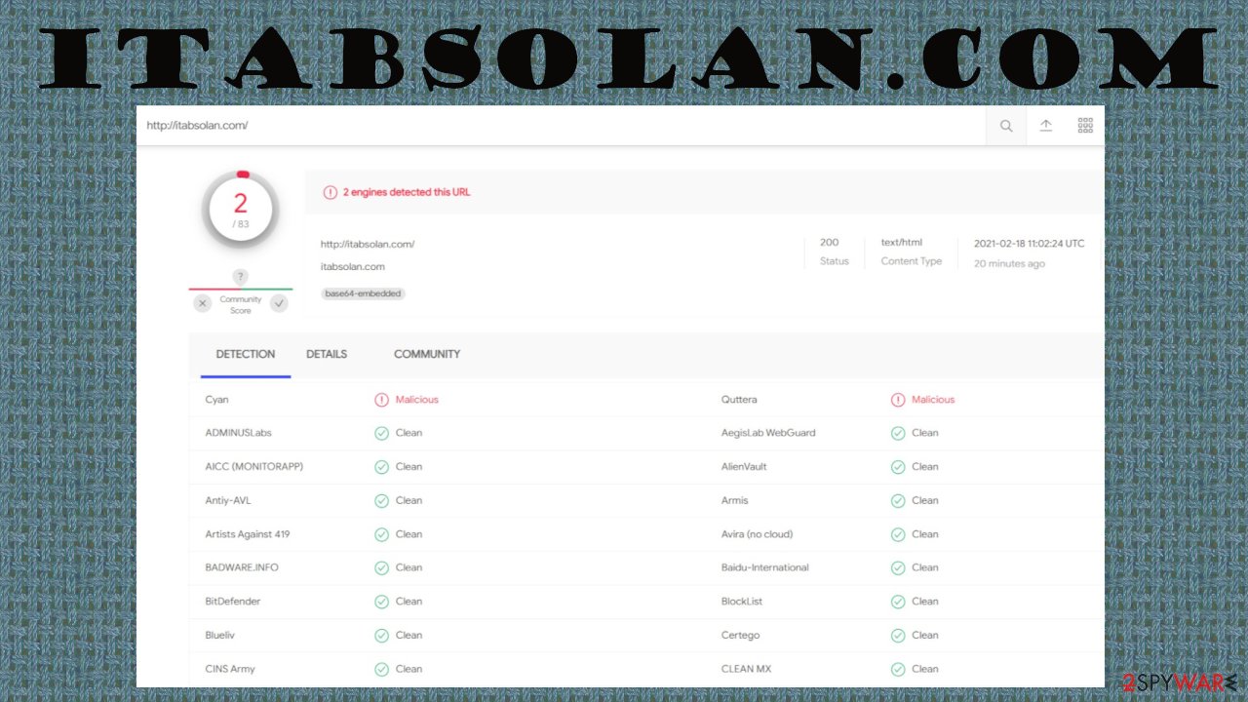Click the 2/83 detection score circle
1248x702 pixels.
tap(241, 210)
